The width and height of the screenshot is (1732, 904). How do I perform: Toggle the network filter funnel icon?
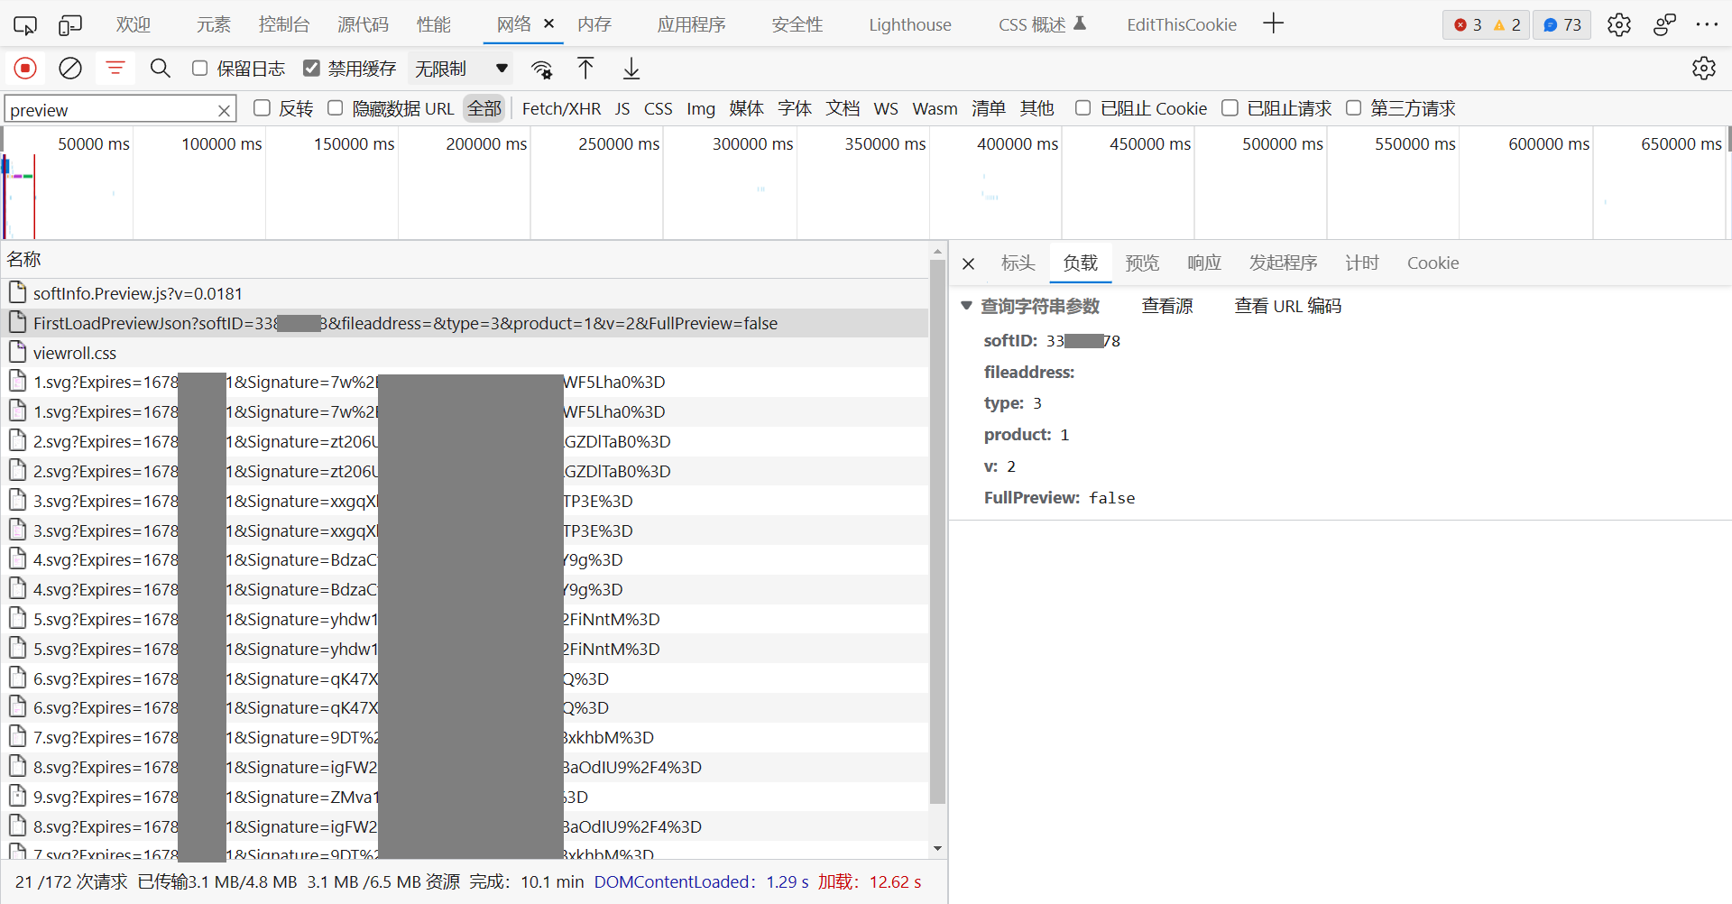(x=115, y=69)
